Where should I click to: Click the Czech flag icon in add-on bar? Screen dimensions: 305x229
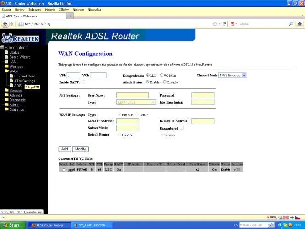coord(298,218)
